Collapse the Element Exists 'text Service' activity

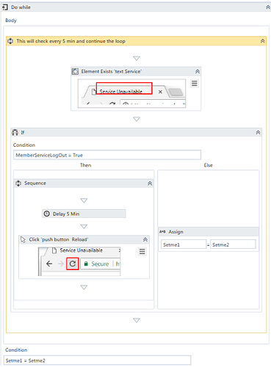[198, 71]
